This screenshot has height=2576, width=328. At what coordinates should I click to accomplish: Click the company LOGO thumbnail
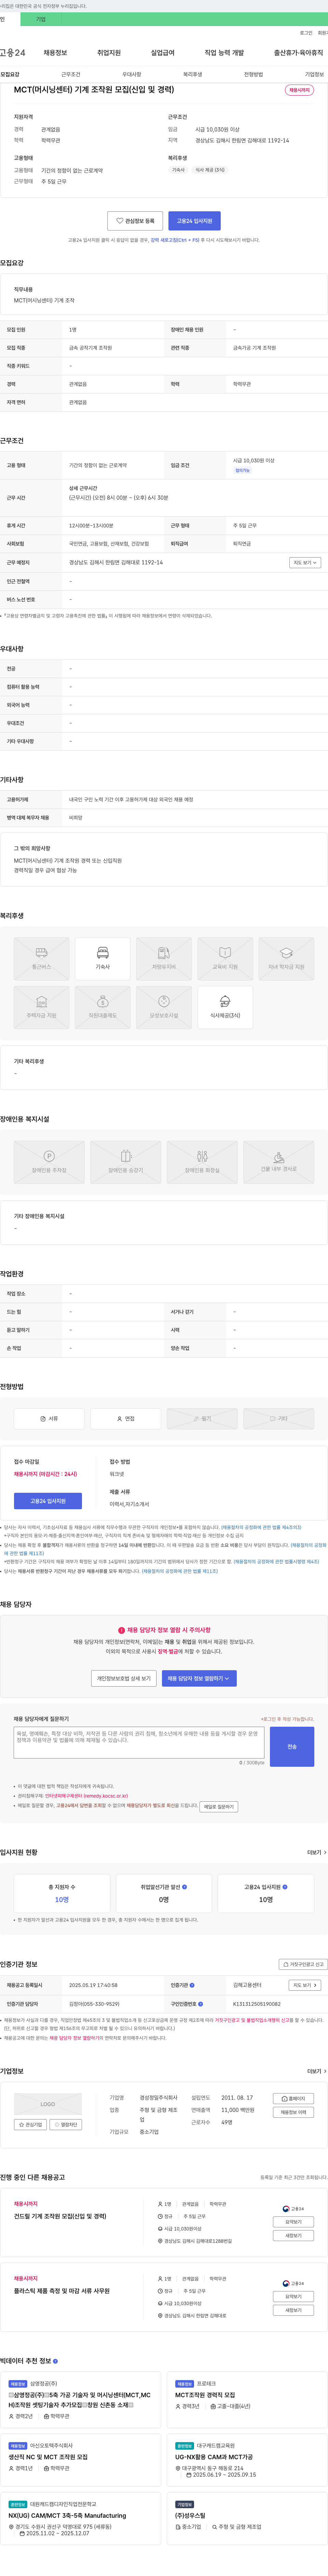(48, 2104)
